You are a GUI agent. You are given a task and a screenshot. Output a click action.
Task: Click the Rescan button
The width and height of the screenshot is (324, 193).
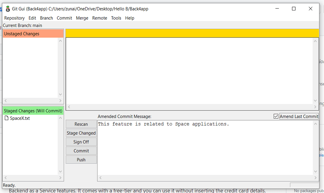pyautogui.click(x=81, y=124)
